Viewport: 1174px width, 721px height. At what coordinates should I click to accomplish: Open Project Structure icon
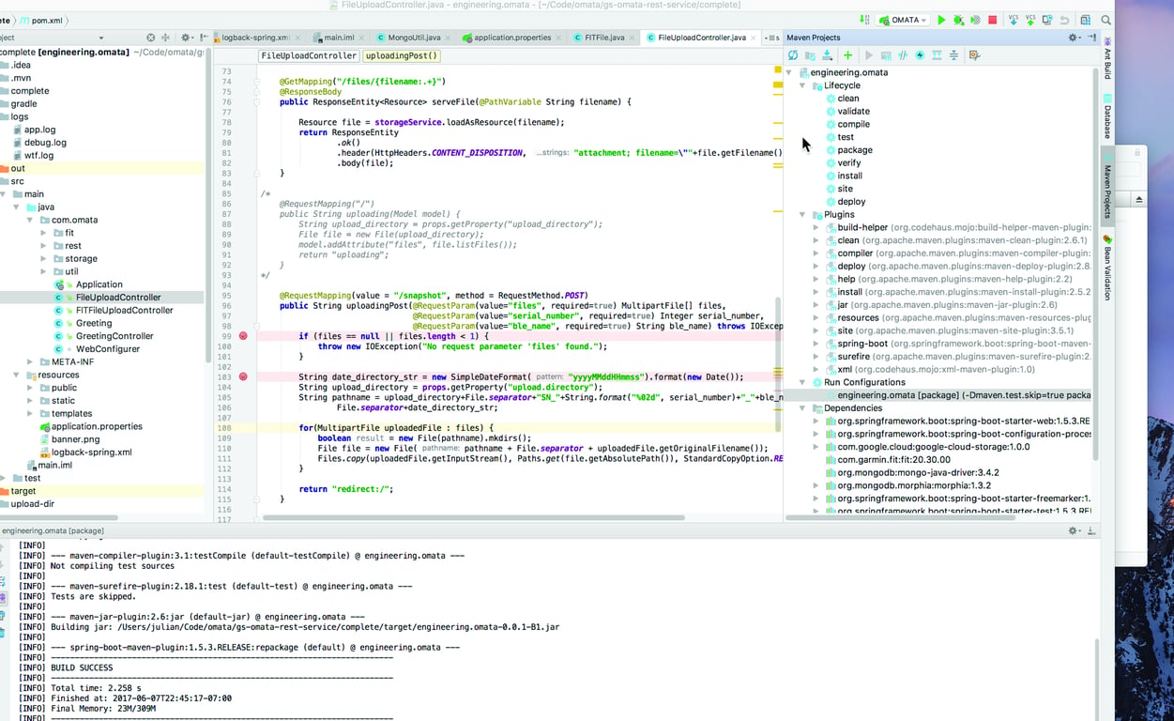[x=1085, y=20]
